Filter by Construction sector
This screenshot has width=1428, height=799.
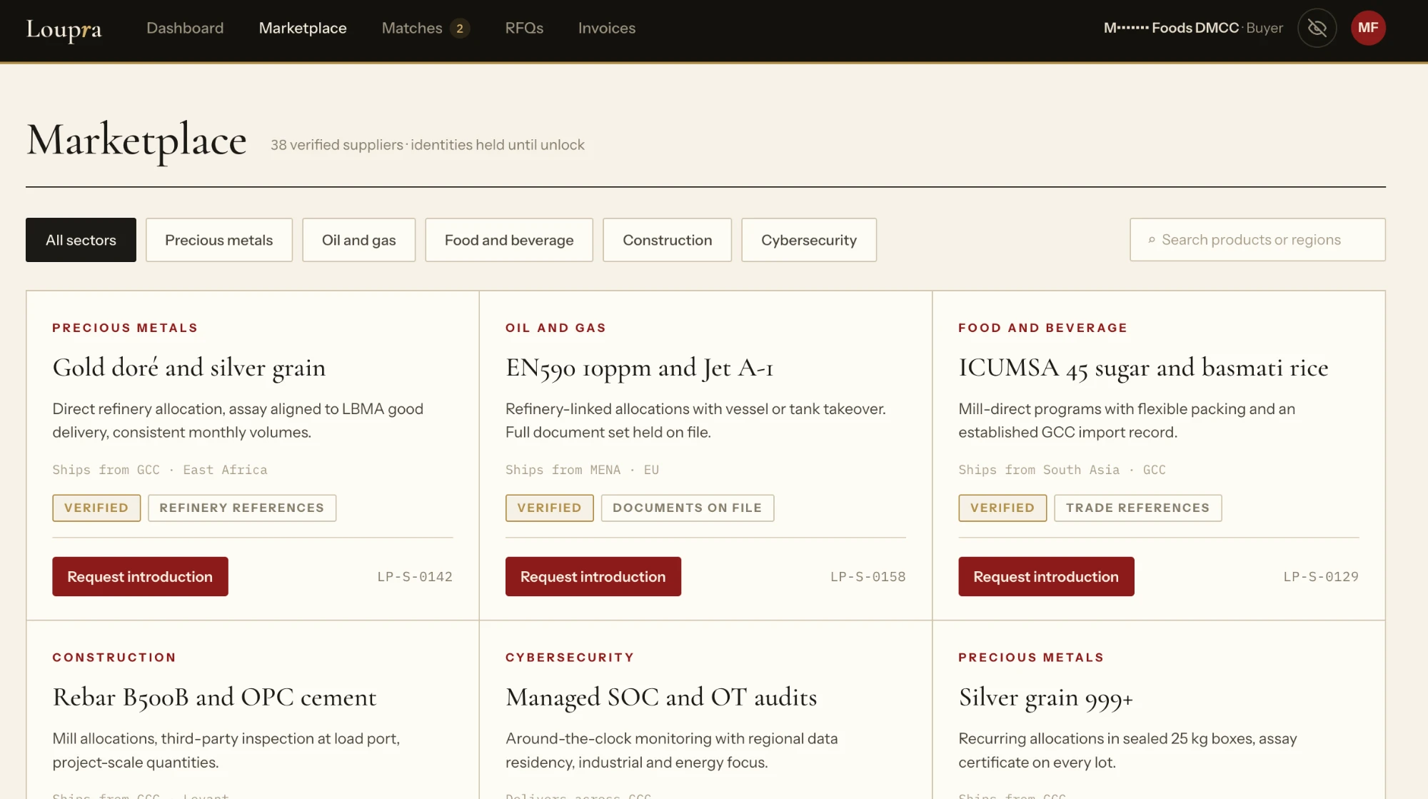coord(667,240)
